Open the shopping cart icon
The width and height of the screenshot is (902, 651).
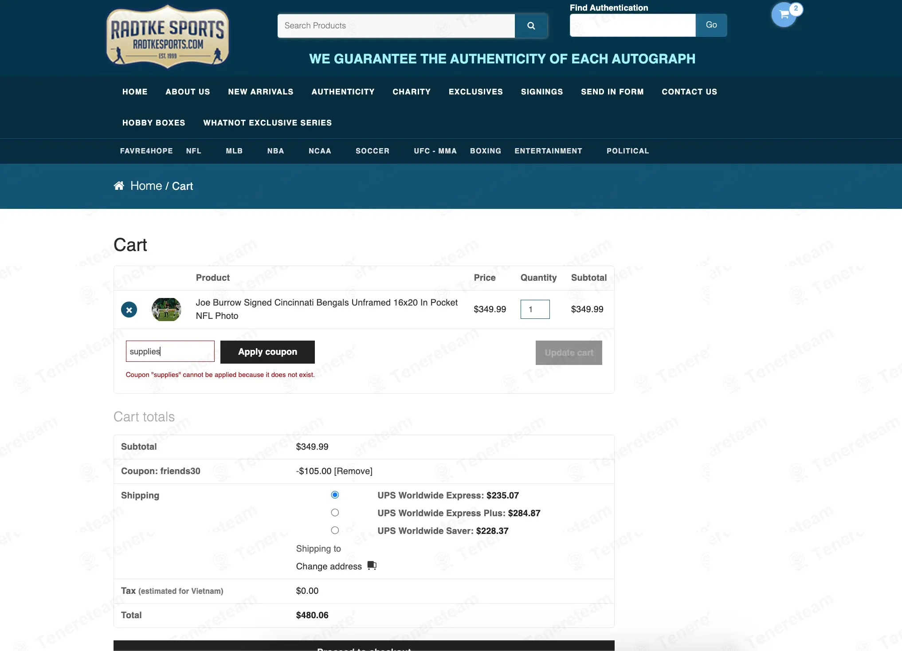point(784,15)
